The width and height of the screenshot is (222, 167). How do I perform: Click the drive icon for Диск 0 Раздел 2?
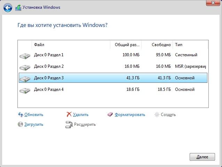point(25,67)
